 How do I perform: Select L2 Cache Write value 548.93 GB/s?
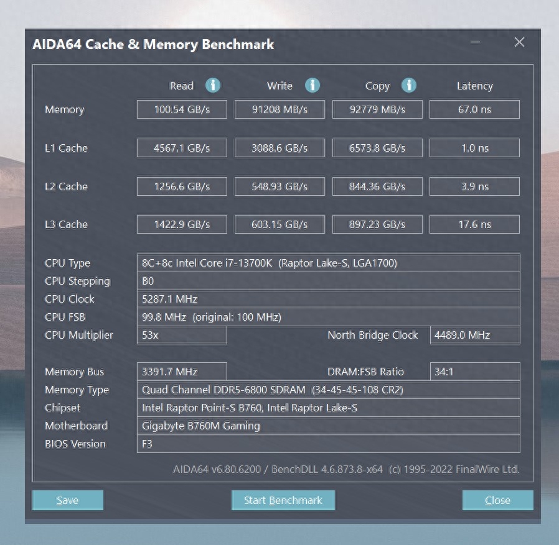pos(279,186)
